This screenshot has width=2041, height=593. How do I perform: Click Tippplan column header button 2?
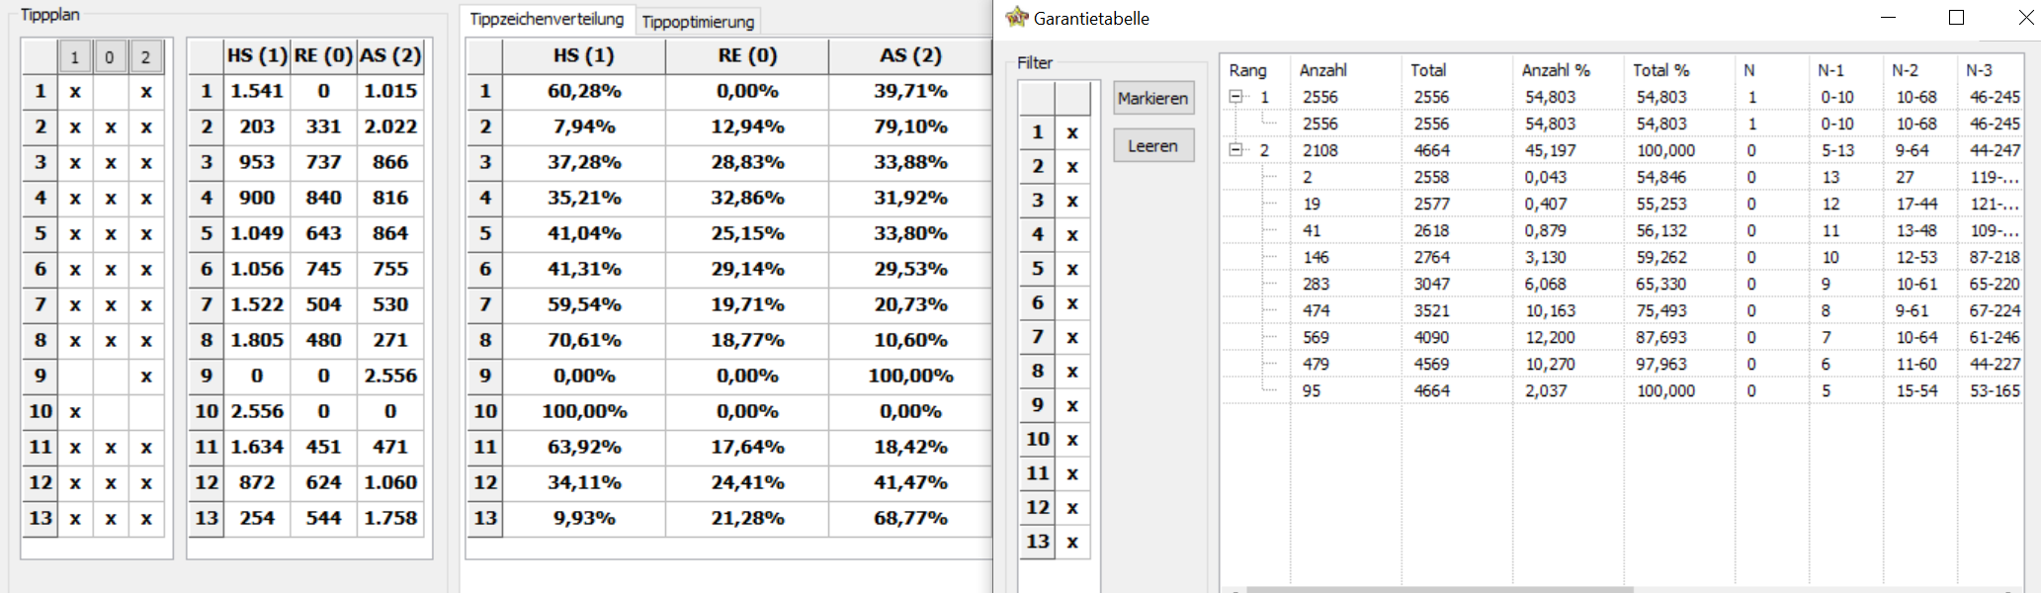click(145, 57)
